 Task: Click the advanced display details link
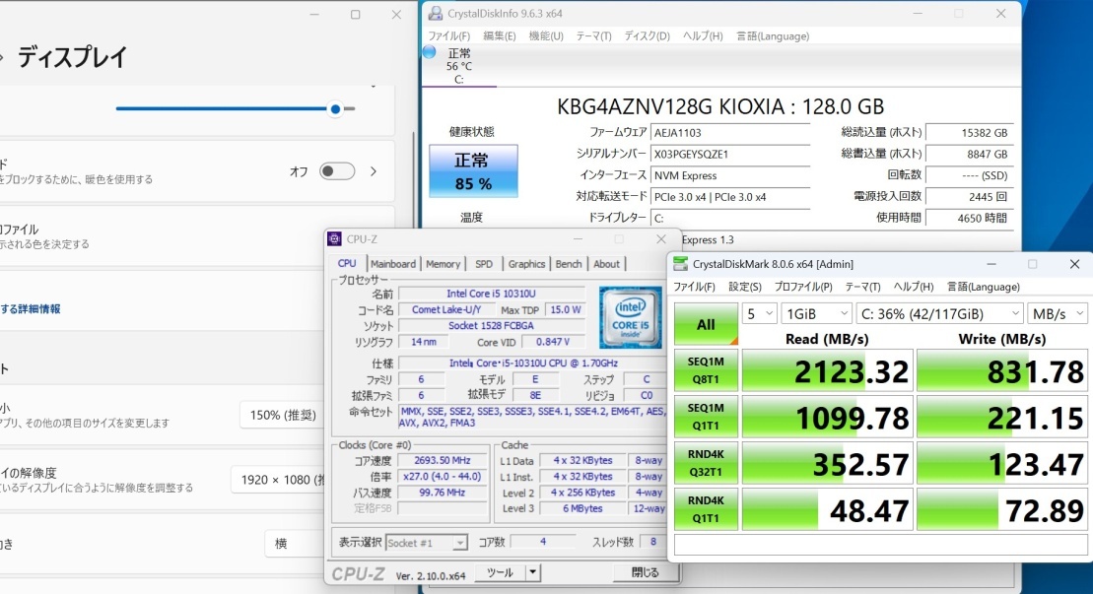30,308
